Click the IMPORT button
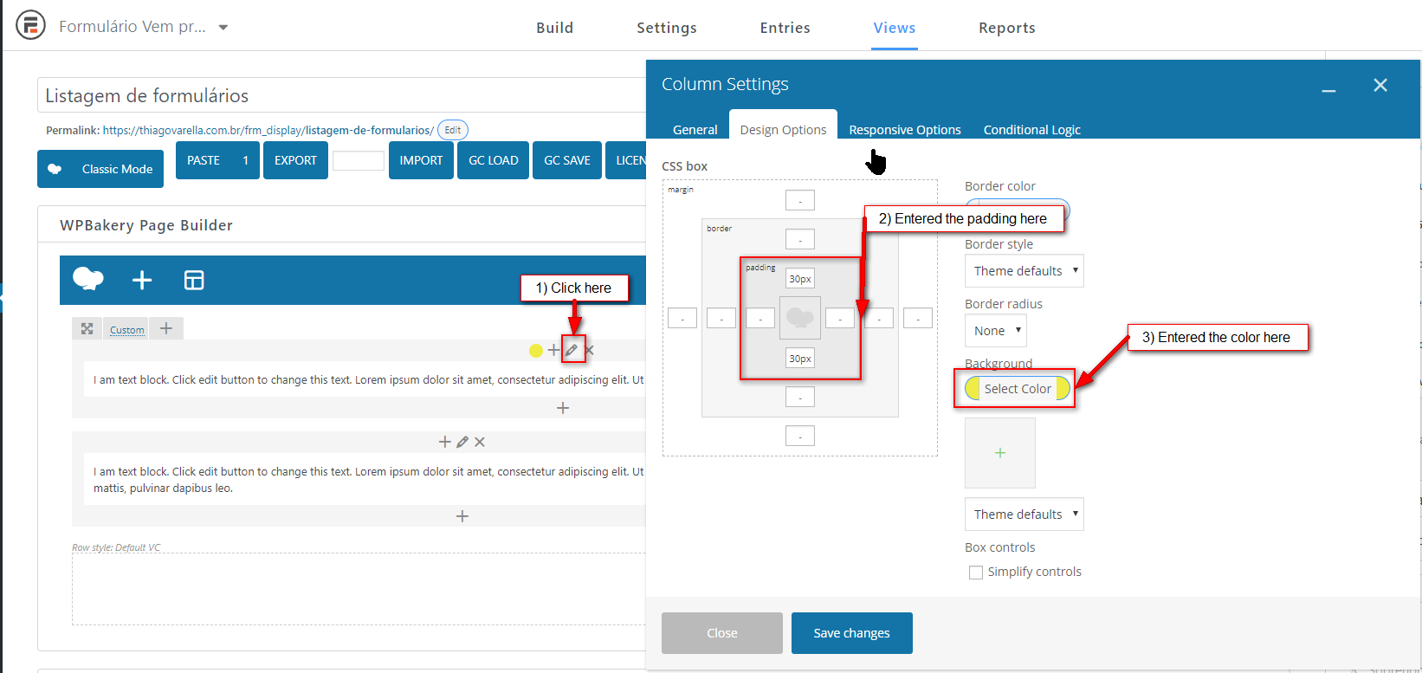This screenshot has width=1422, height=673. (421, 160)
